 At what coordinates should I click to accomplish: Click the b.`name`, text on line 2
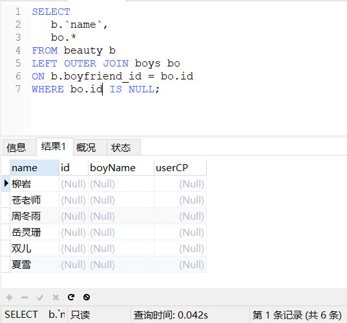point(79,25)
